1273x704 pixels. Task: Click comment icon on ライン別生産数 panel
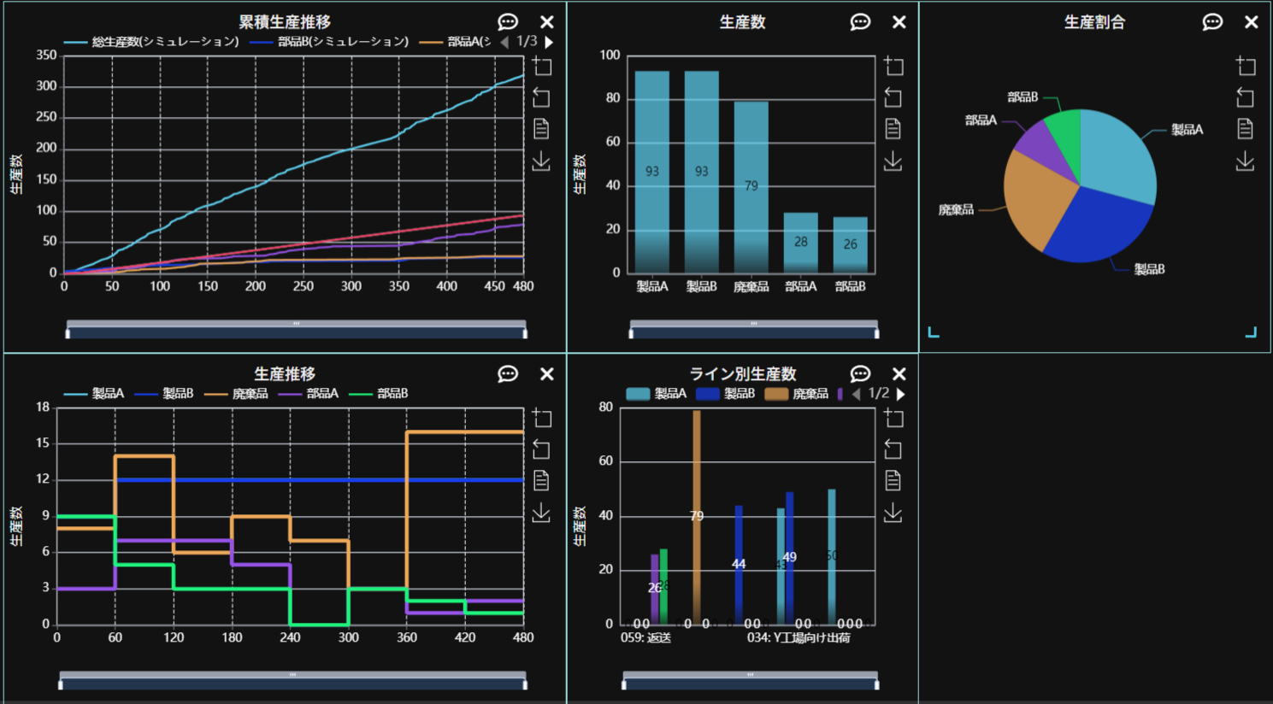click(x=860, y=374)
